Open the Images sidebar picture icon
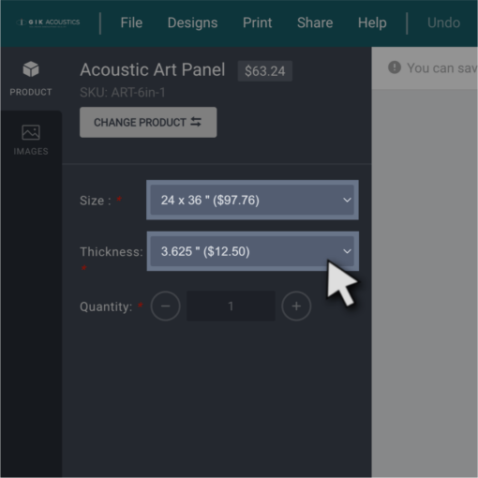The width and height of the screenshot is (478, 478). point(31,132)
